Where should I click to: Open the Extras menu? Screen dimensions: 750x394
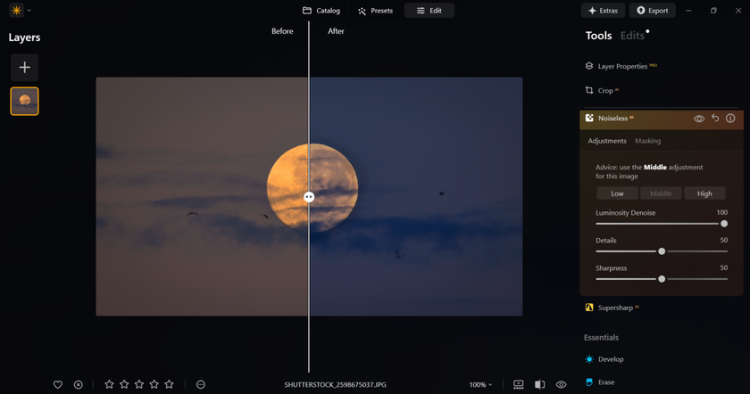pos(603,11)
